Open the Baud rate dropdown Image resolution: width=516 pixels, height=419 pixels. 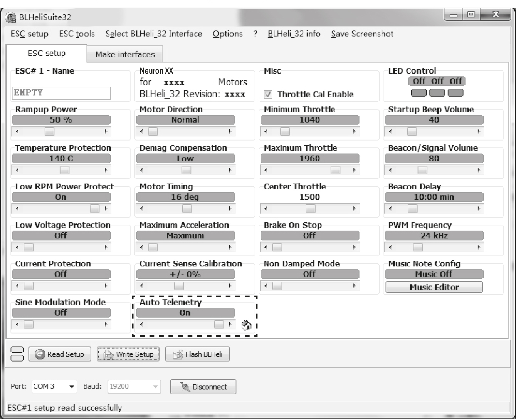[155, 387]
